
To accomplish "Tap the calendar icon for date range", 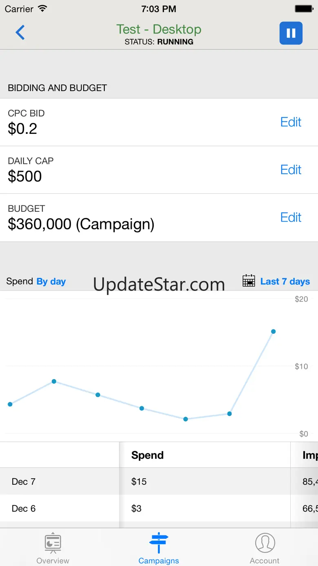I will 249,281.
